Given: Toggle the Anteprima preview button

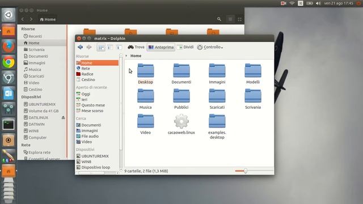Looking at the screenshot, I should coord(161,47).
